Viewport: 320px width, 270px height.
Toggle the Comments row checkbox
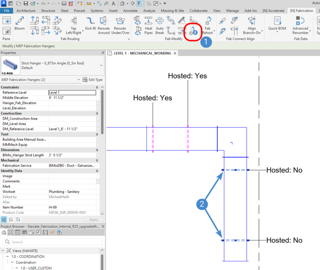tap(98, 181)
